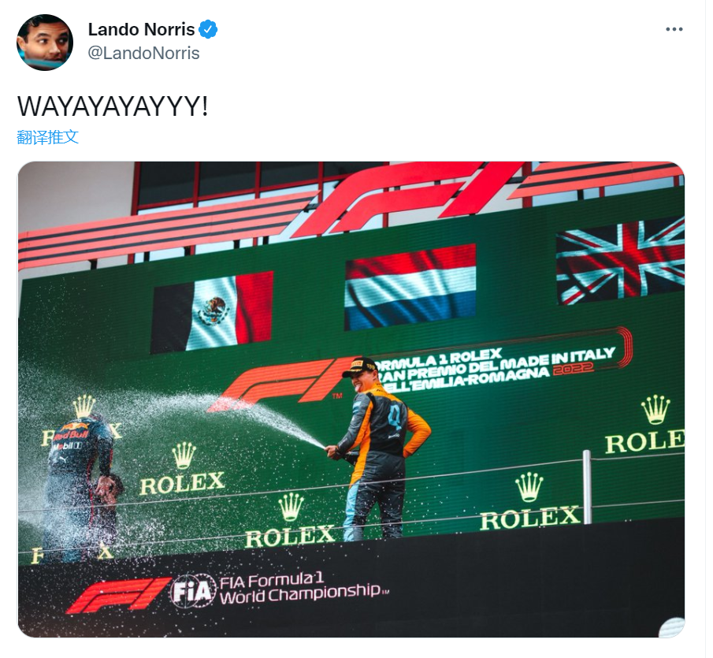Click the FIA circular logo in photo
Image resolution: width=713 pixels, height=658 pixels.
(x=193, y=591)
